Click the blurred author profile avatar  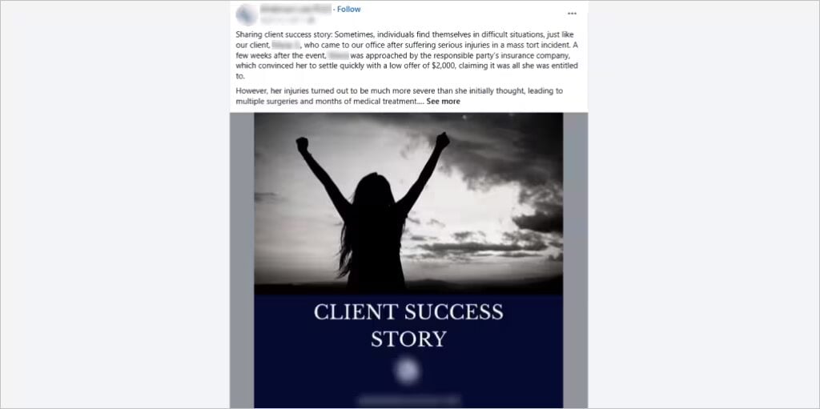click(246, 14)
